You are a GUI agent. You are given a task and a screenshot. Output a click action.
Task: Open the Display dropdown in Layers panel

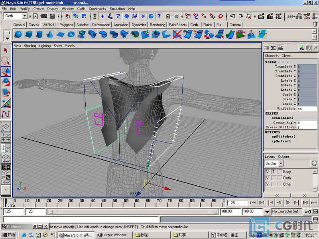pyautogui.click(x=281, y=163)
